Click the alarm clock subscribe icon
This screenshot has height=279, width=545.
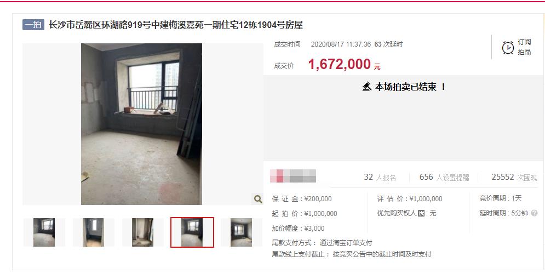click(x=508, y=47)
